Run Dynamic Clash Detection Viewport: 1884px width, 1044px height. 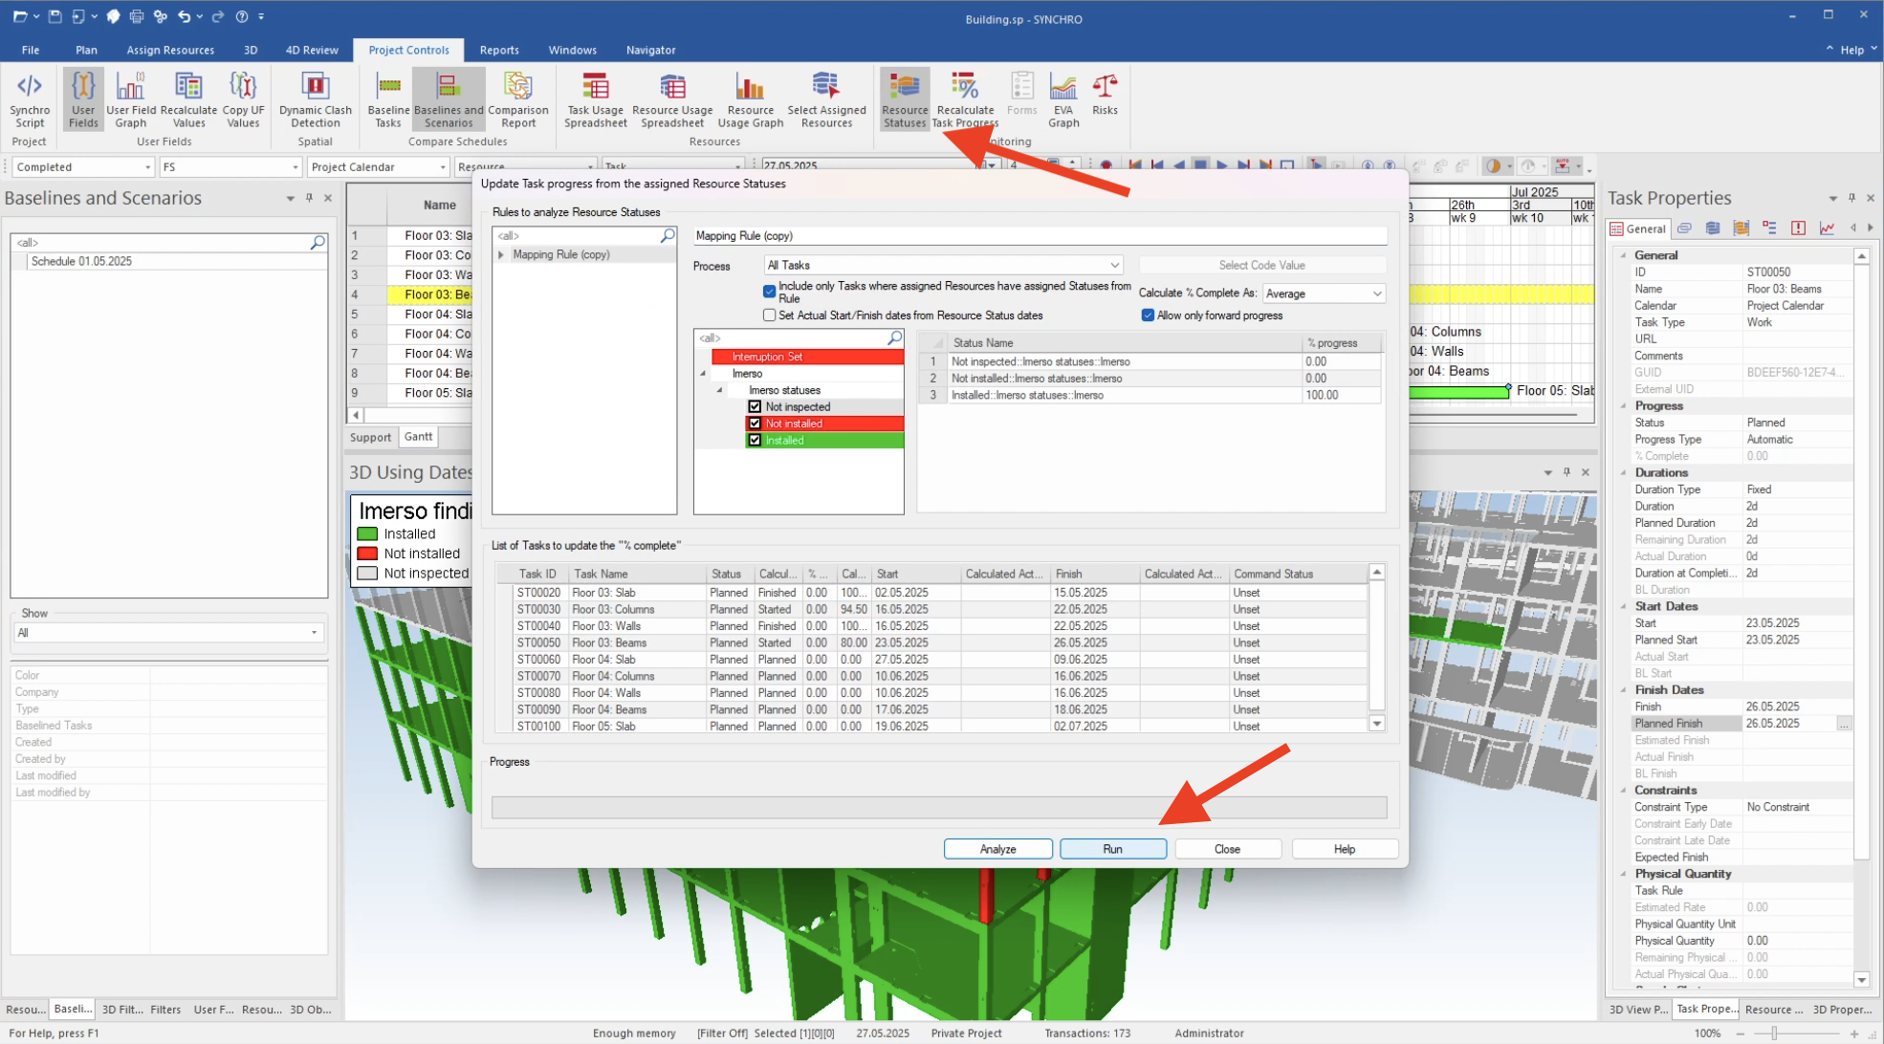tap(315, 98)
